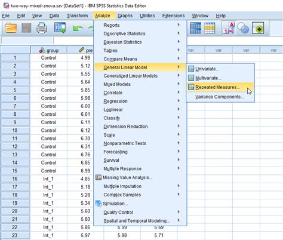The width and height of the screenshot is (283, 240).
Task: Open the Graphs menu
Action: (x=125, y=16)
